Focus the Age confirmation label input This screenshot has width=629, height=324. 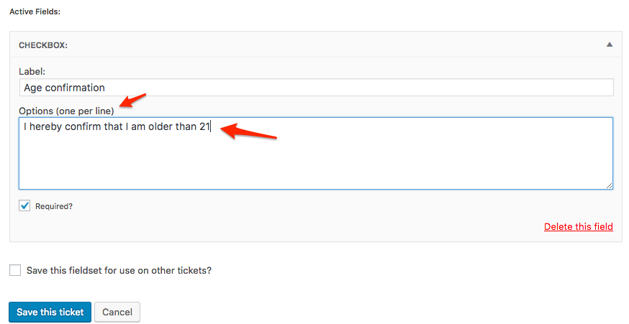(x=316, y=88)
